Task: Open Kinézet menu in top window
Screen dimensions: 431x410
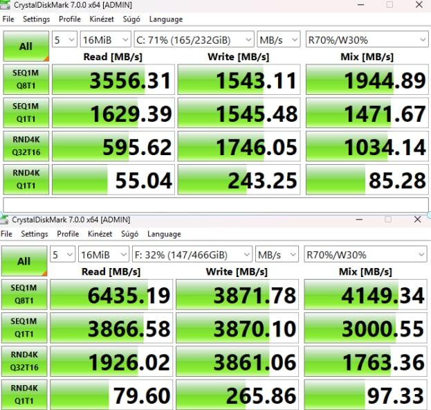Action: [x=102, y=19]
